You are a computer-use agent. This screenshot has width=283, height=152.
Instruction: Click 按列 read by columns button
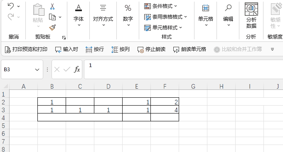(x=121, y=49)
